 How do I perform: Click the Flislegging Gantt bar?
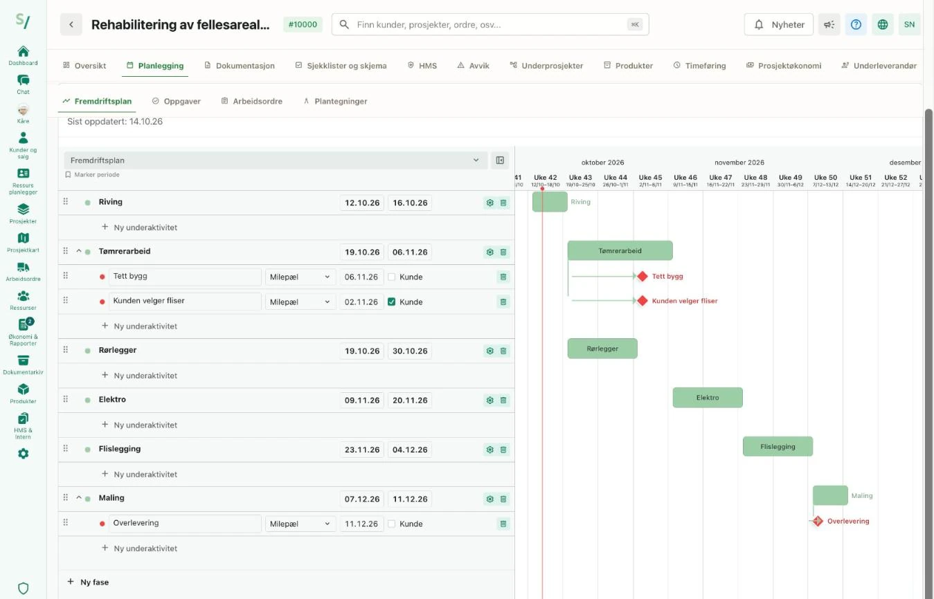pyautogui.click(x=778, y=446)
